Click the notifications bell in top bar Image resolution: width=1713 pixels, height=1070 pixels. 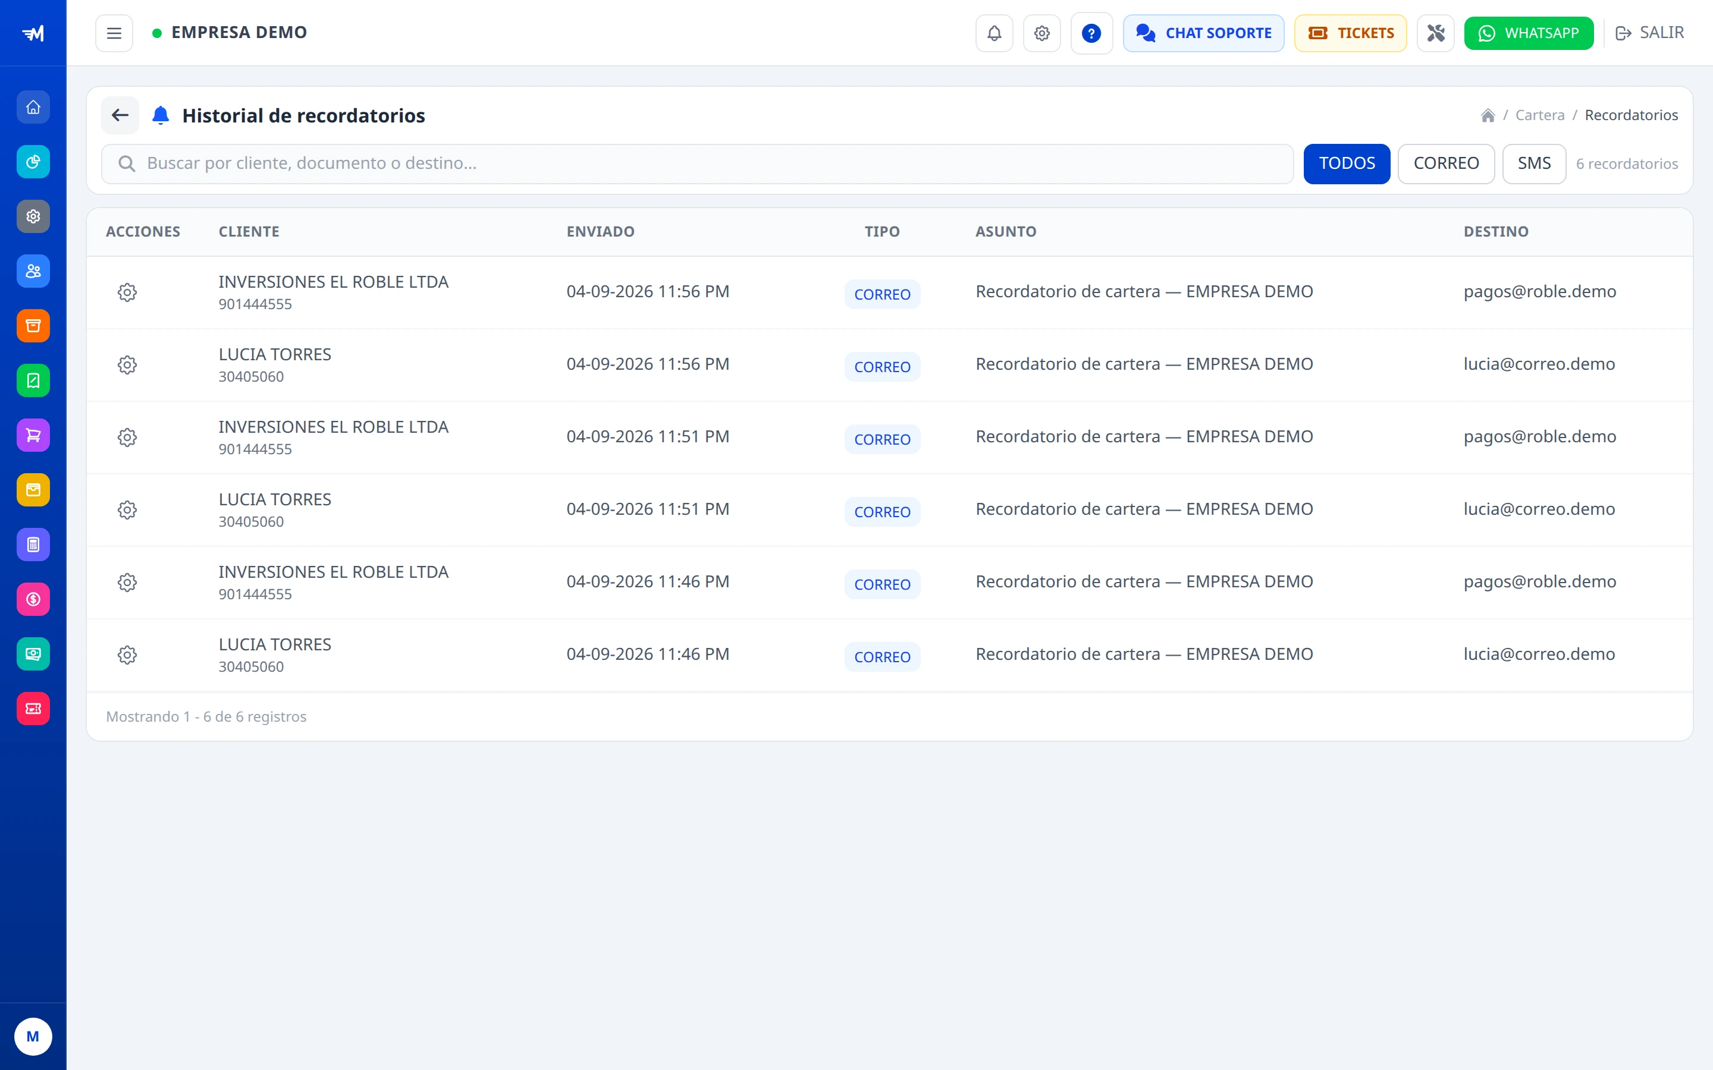994,33
